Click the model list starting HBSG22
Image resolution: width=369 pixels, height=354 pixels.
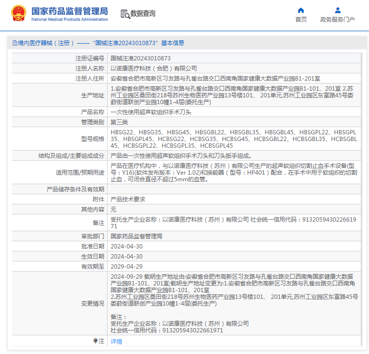234,139
